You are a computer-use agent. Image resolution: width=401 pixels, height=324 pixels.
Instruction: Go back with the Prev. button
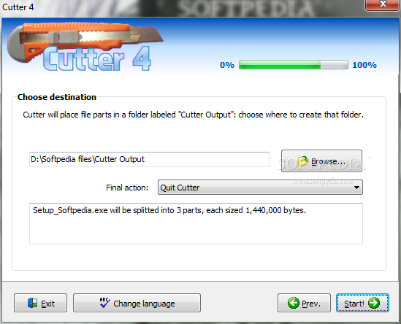(304, 303)
